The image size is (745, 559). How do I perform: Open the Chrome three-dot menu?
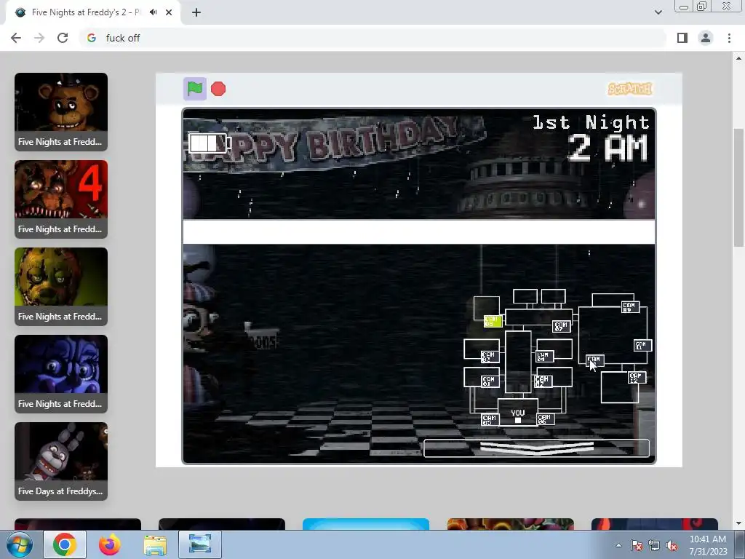click(x=729, y=38)
